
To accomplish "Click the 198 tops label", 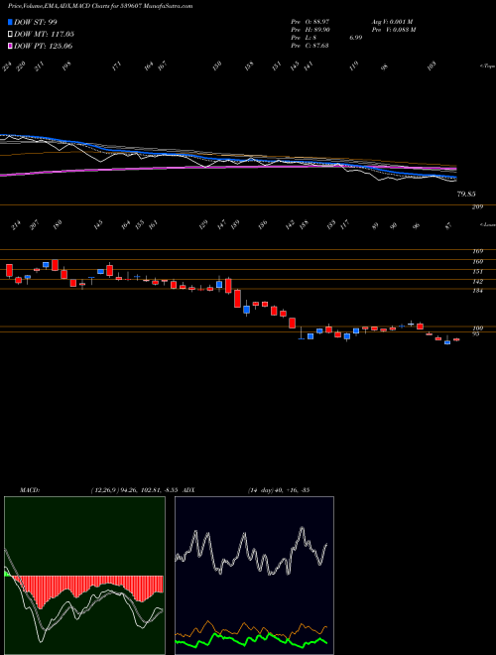I will pyautogui.click(x=65, y=65).
